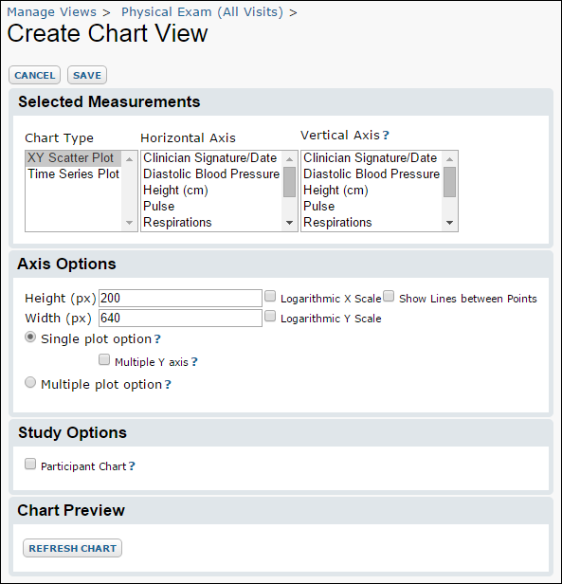Click help icon beside Multiple plot option

[x=168, y=384]
